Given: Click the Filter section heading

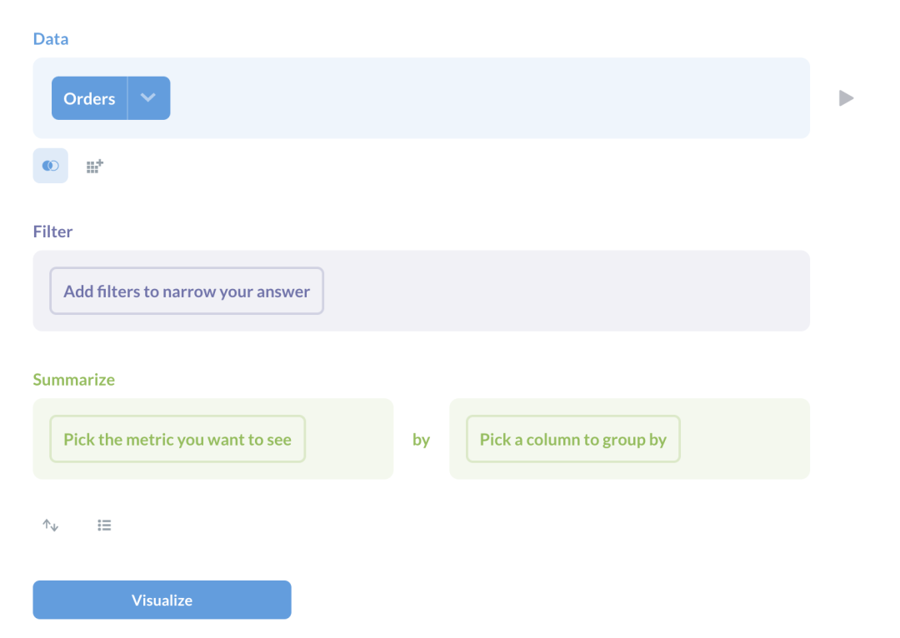Looking at the screenshot, I should (52, 232).
